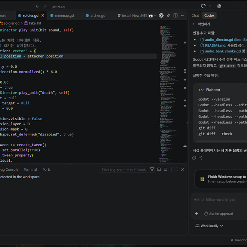
Task: Open the audio_bank_smoke.gd file link
Action: (221, 51)
